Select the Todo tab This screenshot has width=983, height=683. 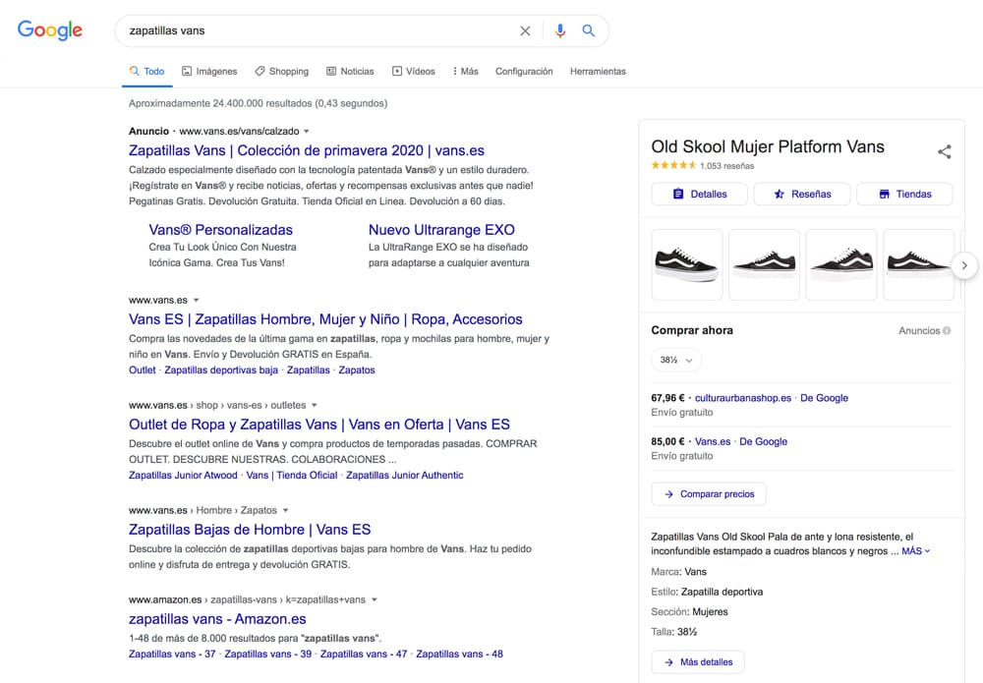coord(147,72)
